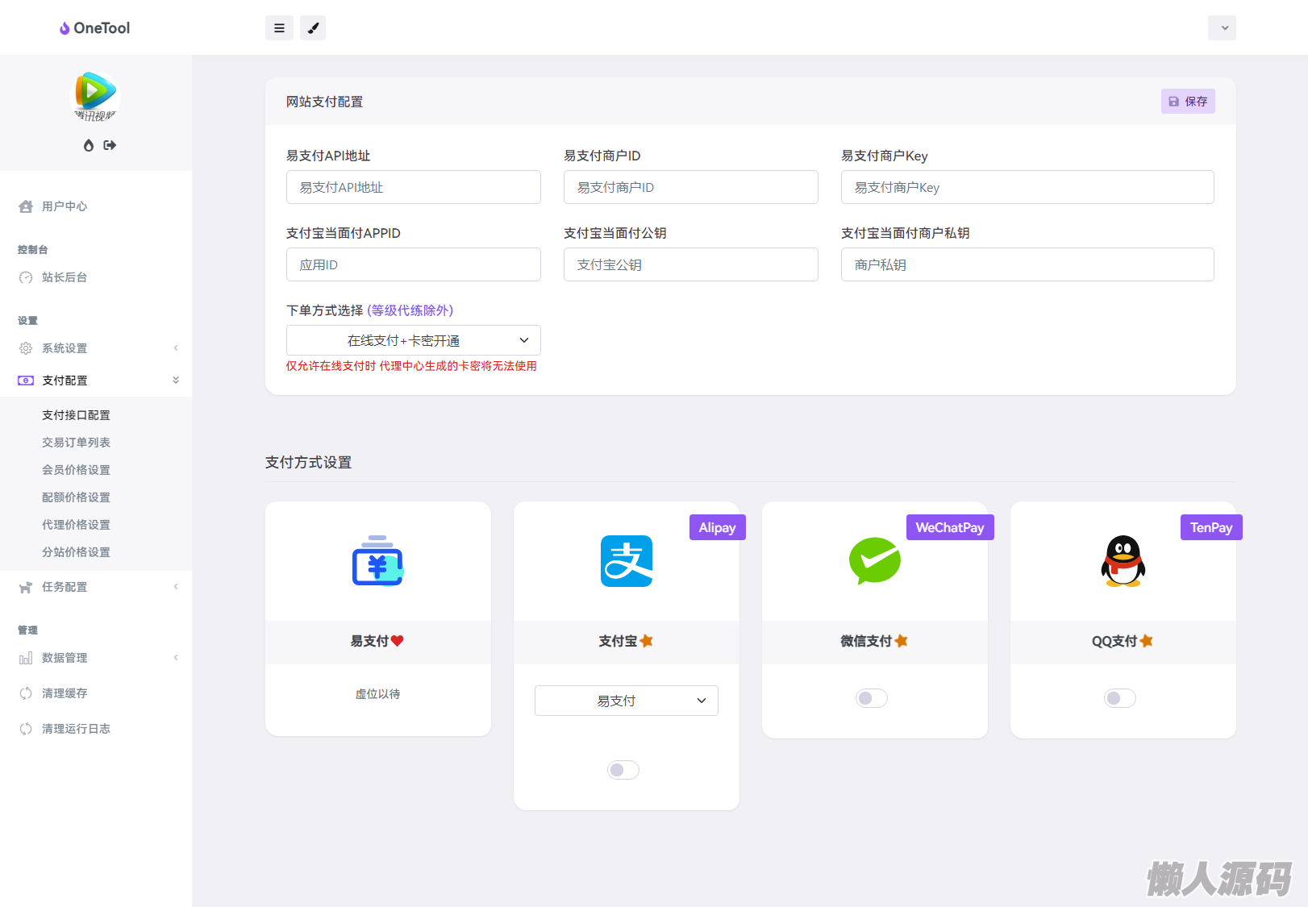Expand the 系统设置 sidebar menu
This screenshot has width=1308, height=907.
[65, 348]
